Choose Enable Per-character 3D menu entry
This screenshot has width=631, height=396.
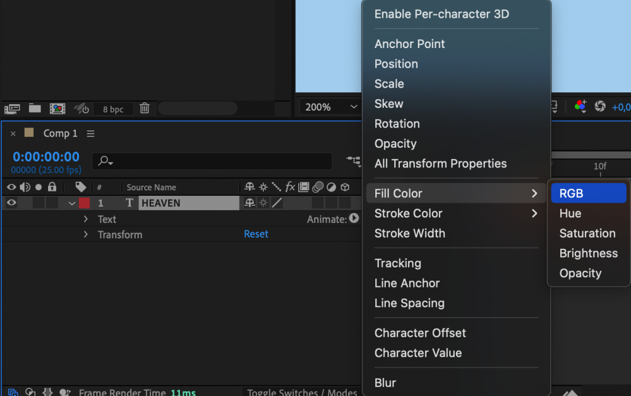[x=440, y=14]
